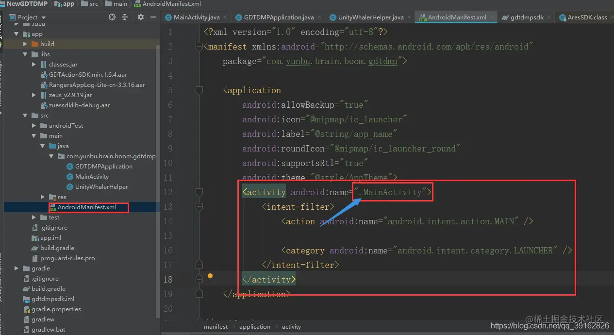Collapse the src folder under app
The width and height of the screenshot is (614, 335).
26,116
